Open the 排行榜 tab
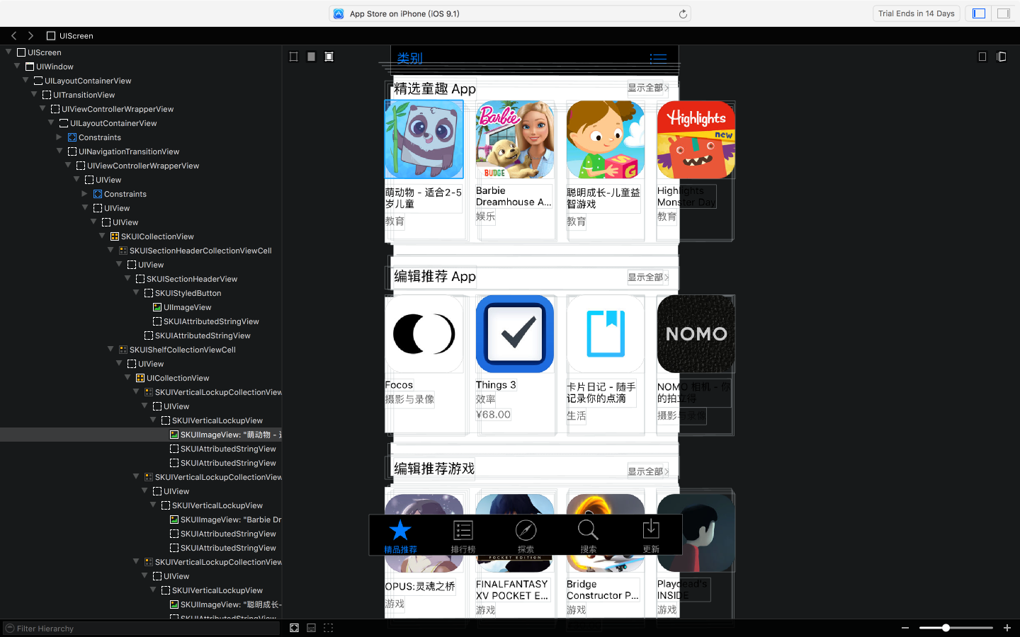The height and width of the screenshot is (637, 1020). tap(463, 536)
